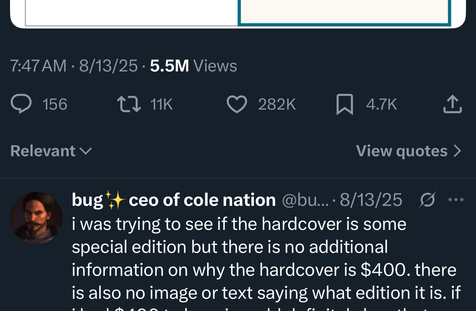See who reposted via the 11K count
Viewport: 476px width, 311px height.
pos(161,104)
